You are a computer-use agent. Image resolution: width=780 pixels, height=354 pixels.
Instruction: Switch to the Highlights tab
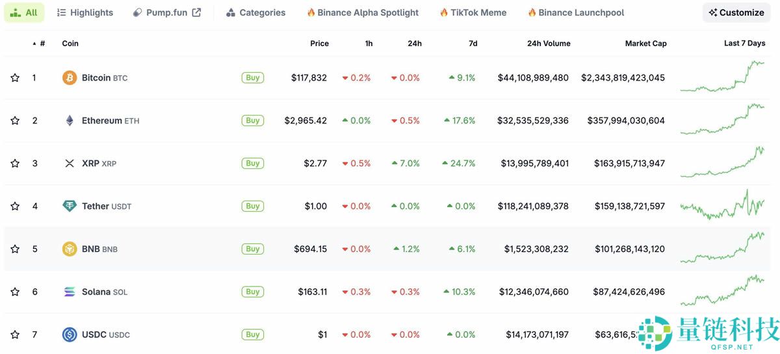tap(84, 12)
